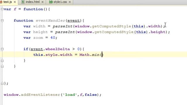187x105 pixels.
Task: Open the style1.css tab
Action: click(60, 2)
